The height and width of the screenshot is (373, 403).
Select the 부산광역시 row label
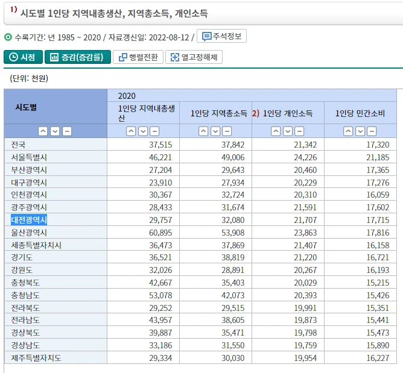point(29,170)
